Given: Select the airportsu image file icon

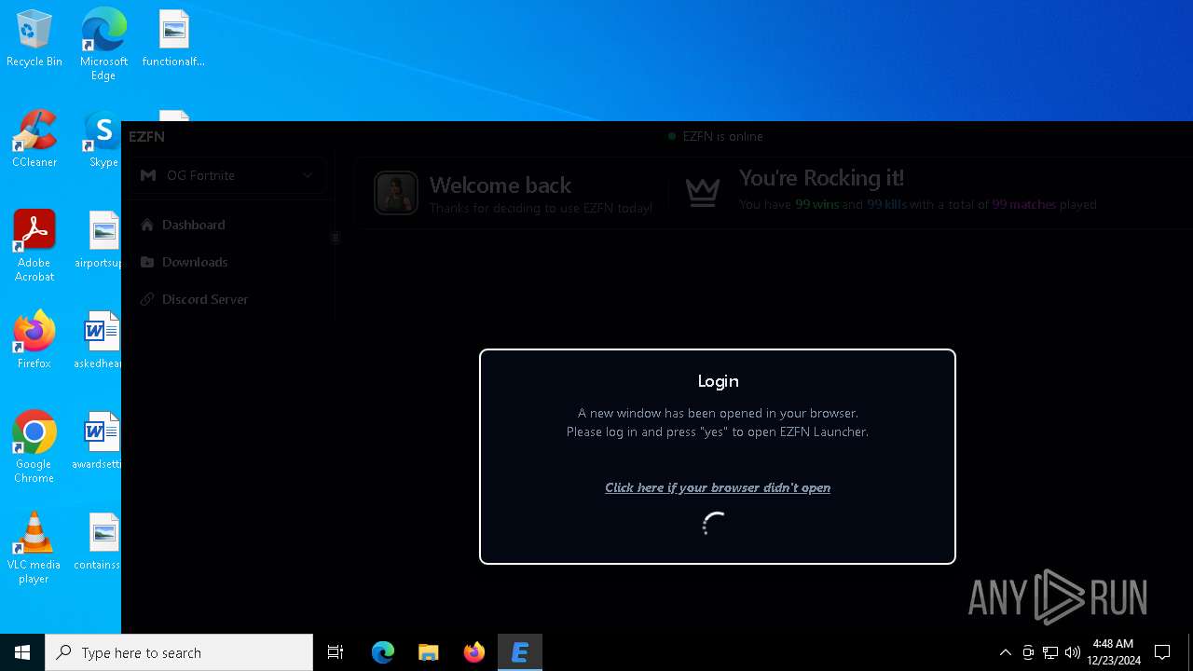Looking at the screenshot, I should [x=103, y=230].
